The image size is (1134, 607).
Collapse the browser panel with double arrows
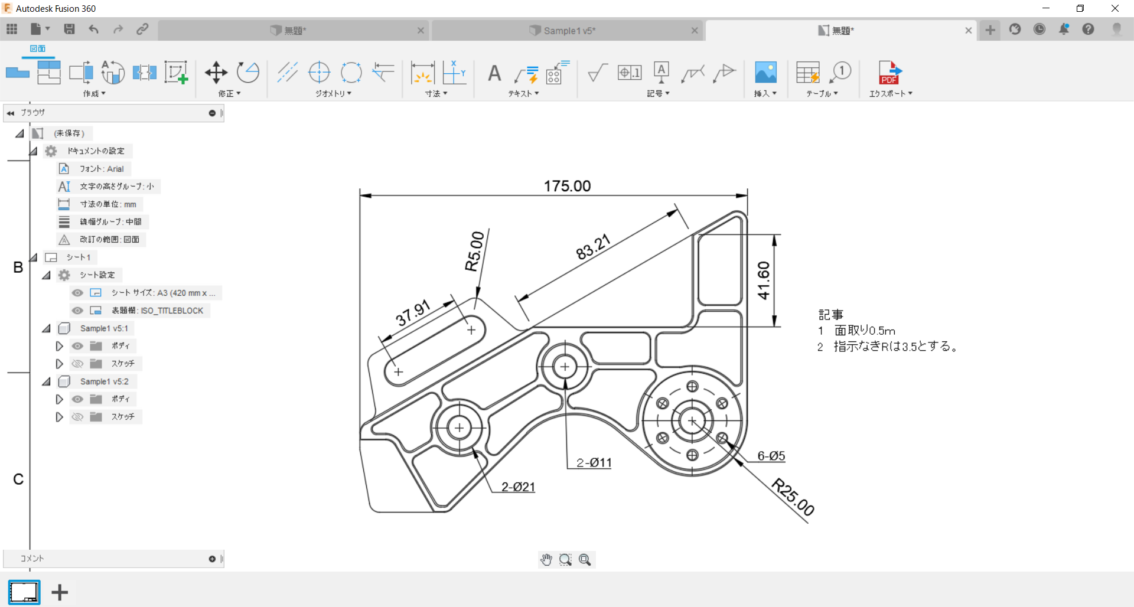(11, 113)
